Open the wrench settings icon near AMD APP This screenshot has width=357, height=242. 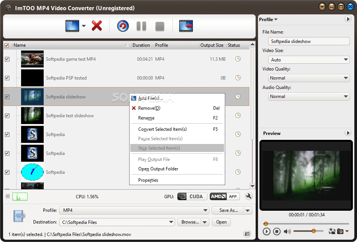tap(249, 196)
